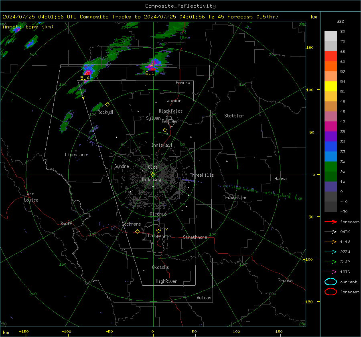
Task: Click the Innisfail town label
Action: [162, 145]
